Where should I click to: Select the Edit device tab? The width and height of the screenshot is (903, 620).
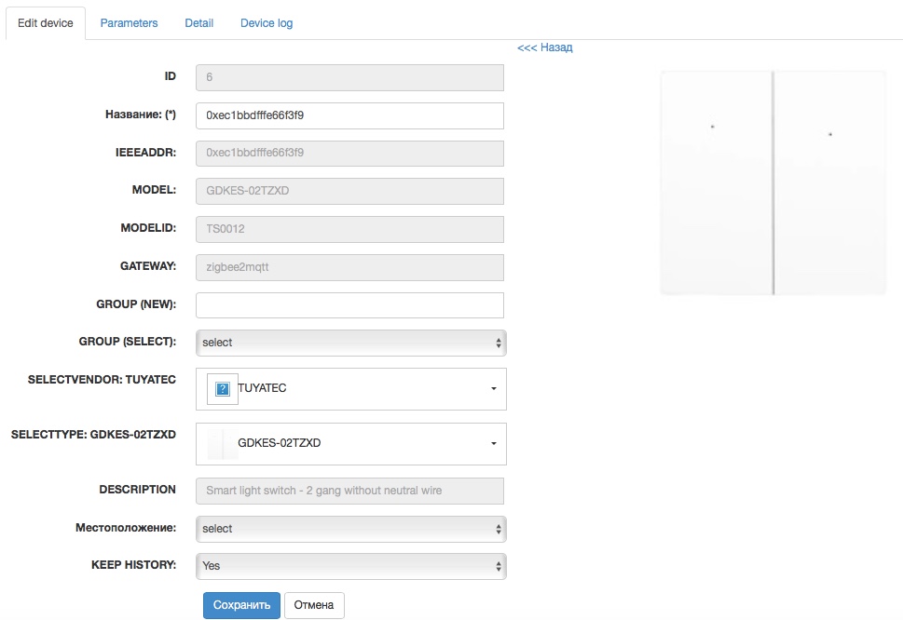click(46, 23)
